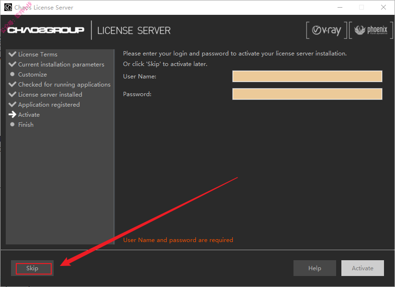The image size is (395, 287).
Task: Click the checkmark beside License server installed
Action: click(12, 94)
